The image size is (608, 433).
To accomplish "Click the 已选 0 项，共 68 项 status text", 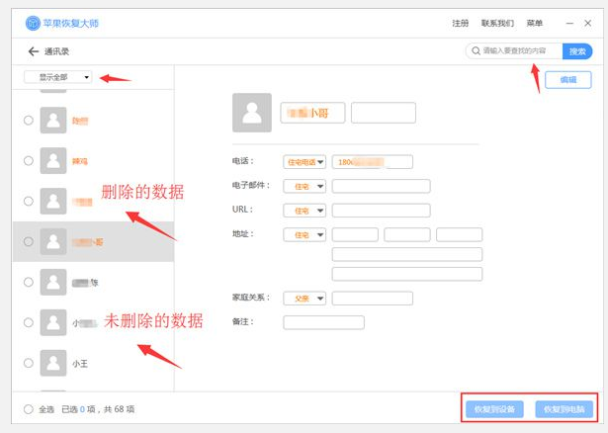I will (x=98, y=409).
